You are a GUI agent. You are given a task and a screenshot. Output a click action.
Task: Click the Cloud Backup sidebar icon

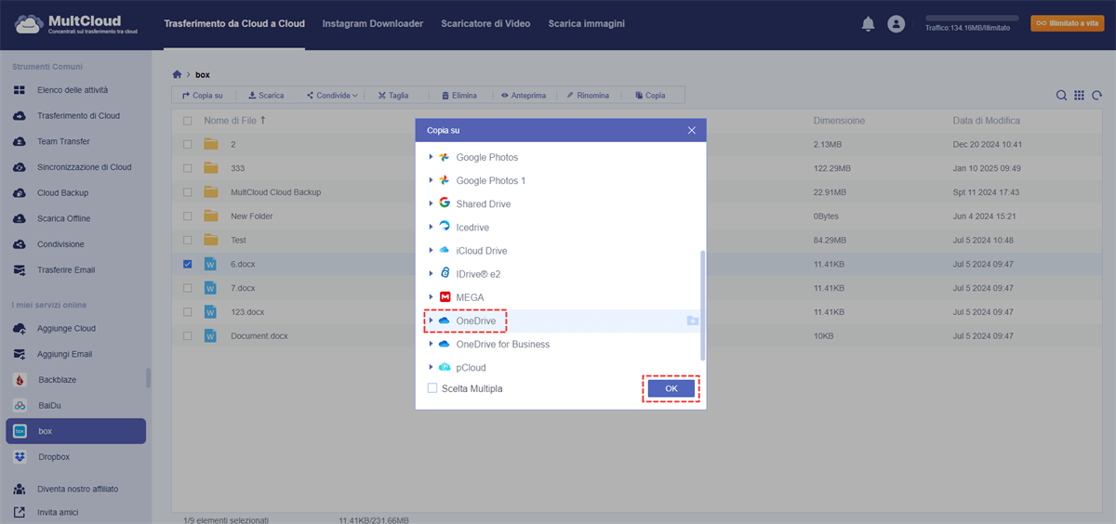tap(20, 193)
